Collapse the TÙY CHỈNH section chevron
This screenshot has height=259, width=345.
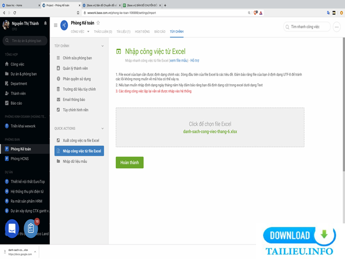click(102, 46)
